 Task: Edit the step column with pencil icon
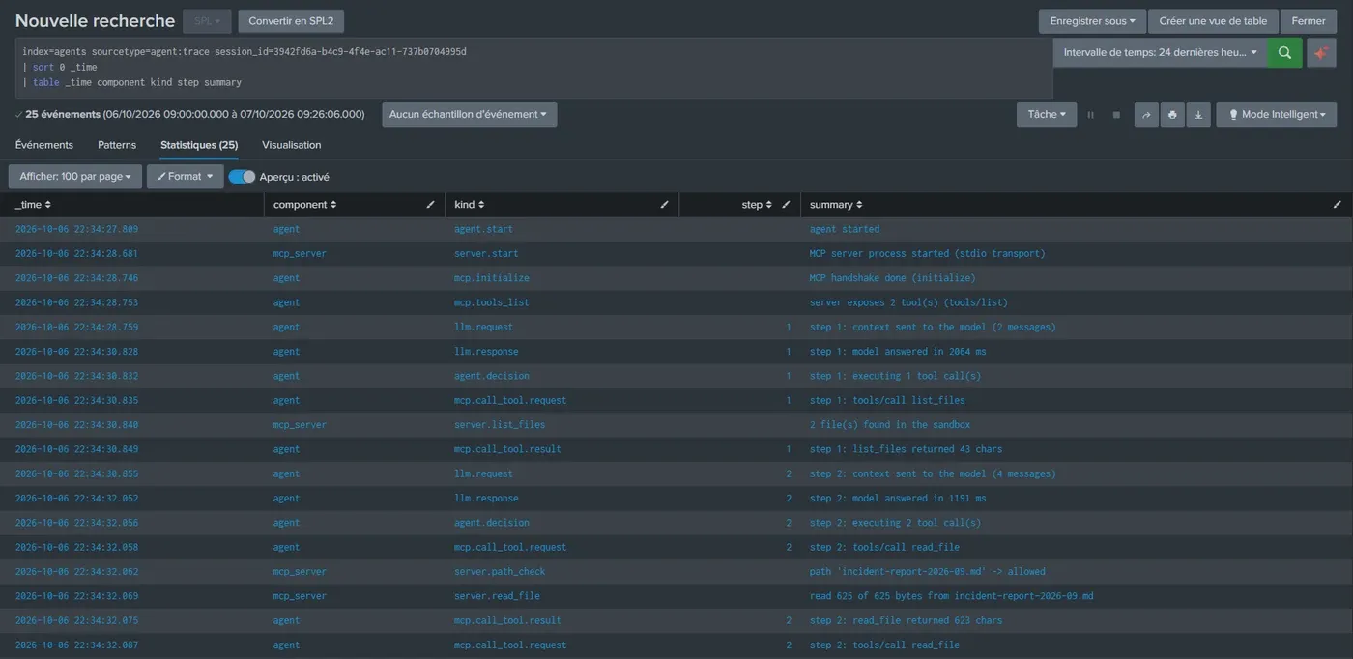[x=786, y=205]
